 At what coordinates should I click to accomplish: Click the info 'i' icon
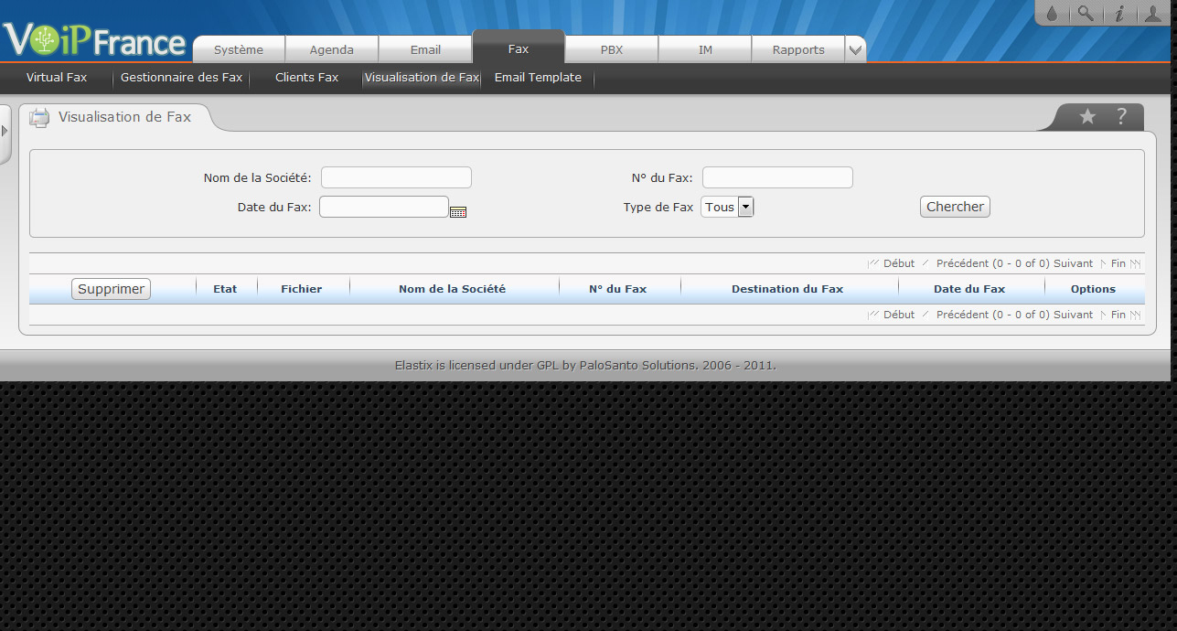point(1118,14)
